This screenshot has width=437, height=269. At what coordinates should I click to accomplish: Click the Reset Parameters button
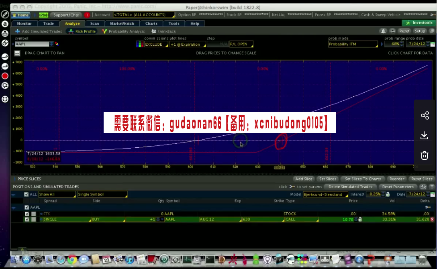point(398,187)
